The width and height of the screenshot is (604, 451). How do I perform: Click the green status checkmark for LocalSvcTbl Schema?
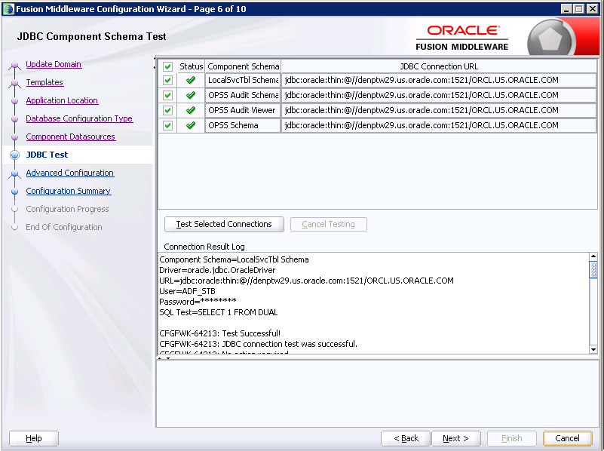191,80
